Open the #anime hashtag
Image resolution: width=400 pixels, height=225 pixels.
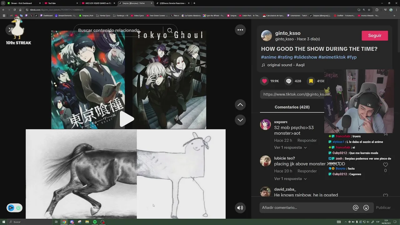tap(269, 57)
